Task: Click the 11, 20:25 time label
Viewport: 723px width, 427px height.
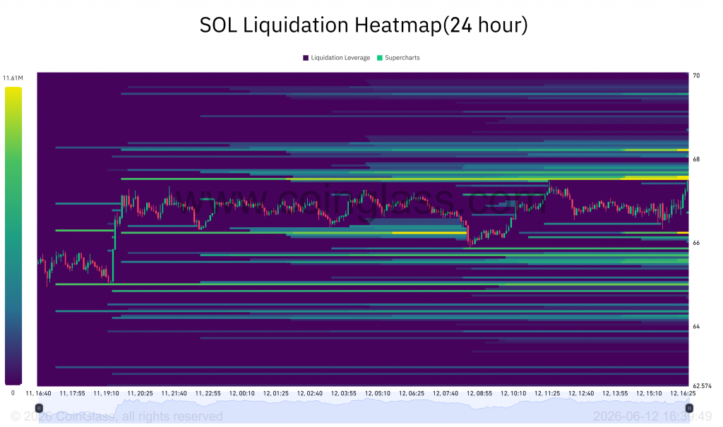Action: point(141,393)
